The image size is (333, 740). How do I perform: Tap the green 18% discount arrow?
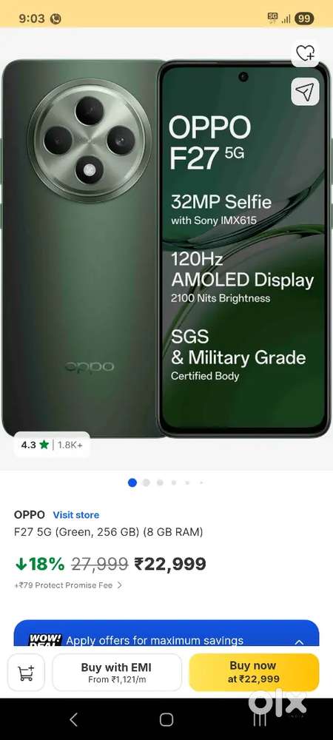click(x=21, y=563)
